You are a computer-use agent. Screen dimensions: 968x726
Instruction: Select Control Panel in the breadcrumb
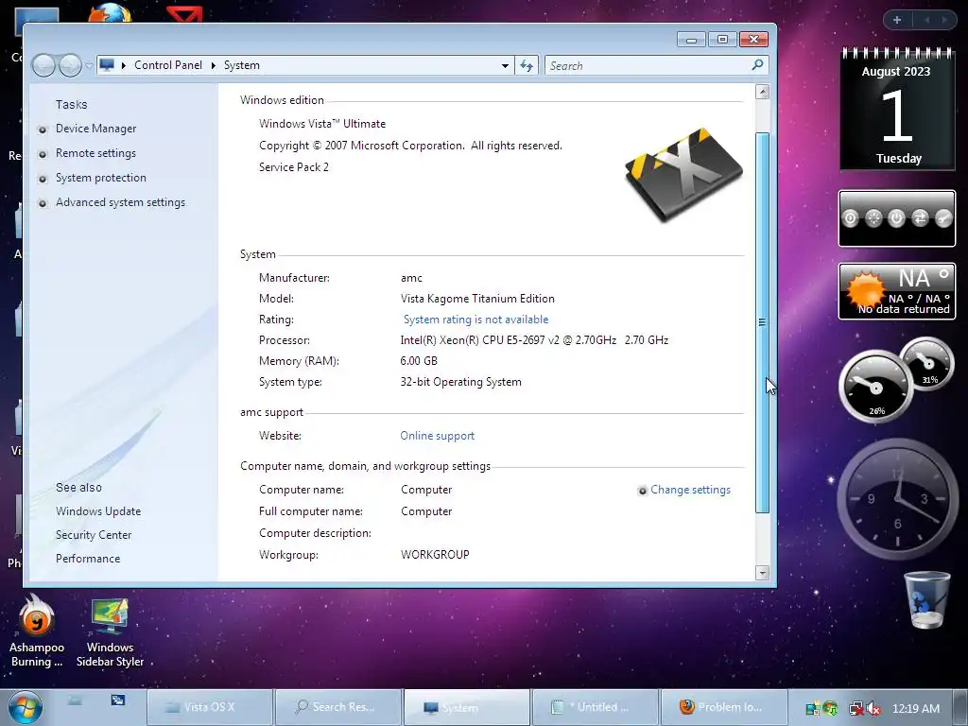168,65
